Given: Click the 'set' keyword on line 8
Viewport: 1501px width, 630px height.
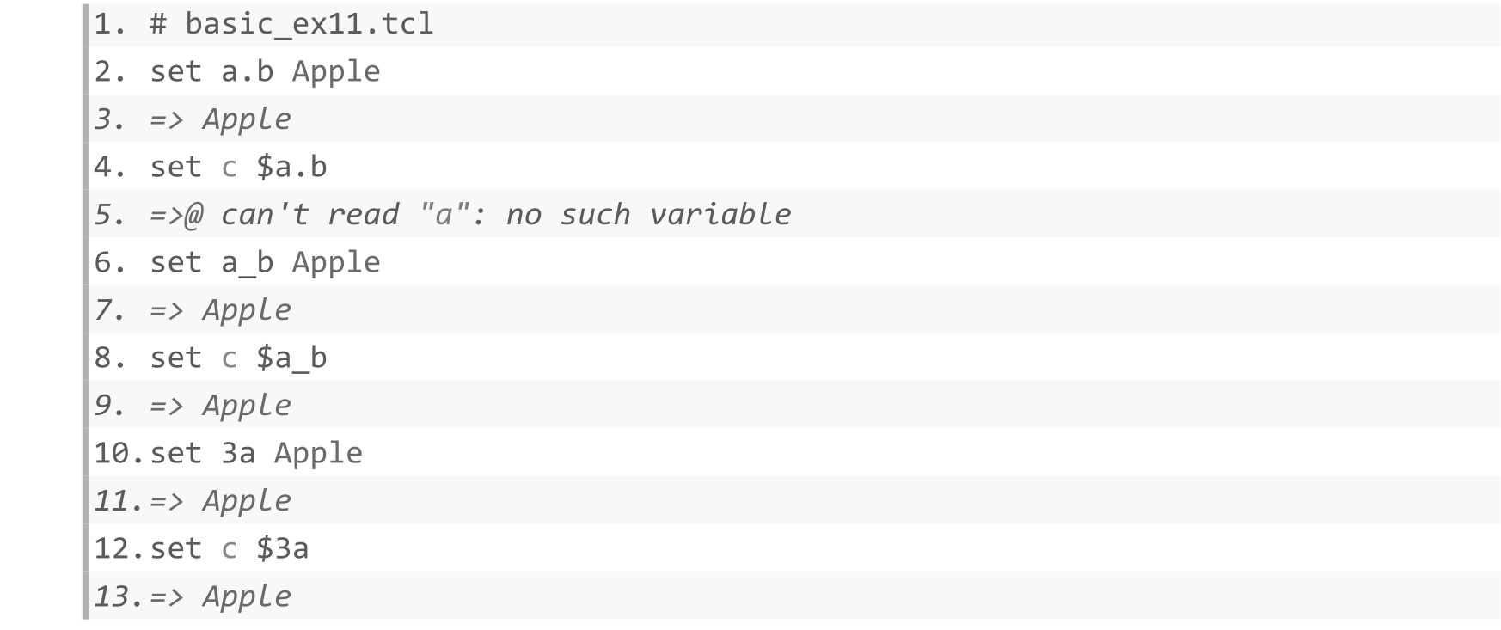Looking at the screenshot, I should tap(176, 358).
